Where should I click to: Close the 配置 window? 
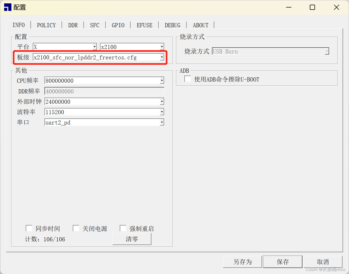click(x=337, y=7)
